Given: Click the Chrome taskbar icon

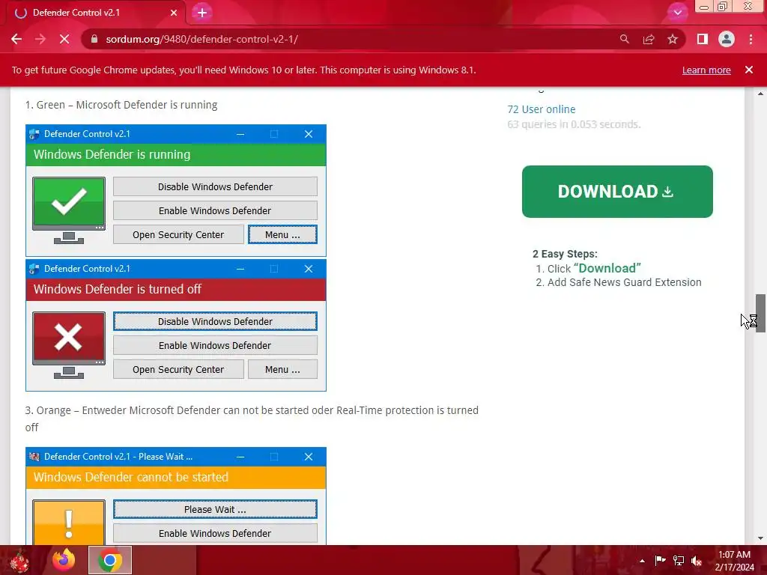Looking at the screenshot, I should click(110, 560).
